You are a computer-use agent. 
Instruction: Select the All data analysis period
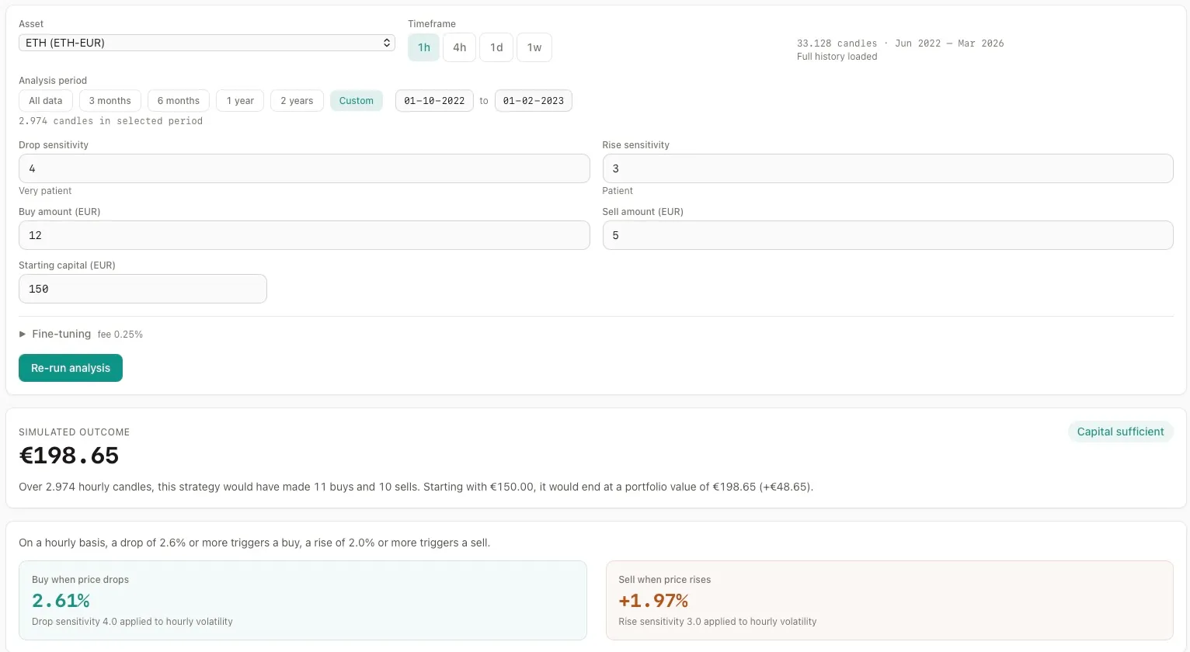44,100
